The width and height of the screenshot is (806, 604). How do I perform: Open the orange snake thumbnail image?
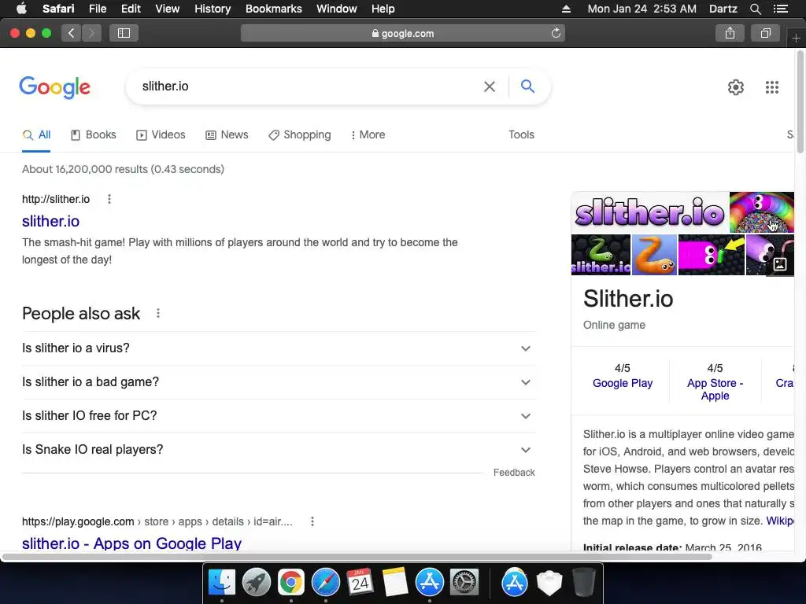[x=654, y=255]
